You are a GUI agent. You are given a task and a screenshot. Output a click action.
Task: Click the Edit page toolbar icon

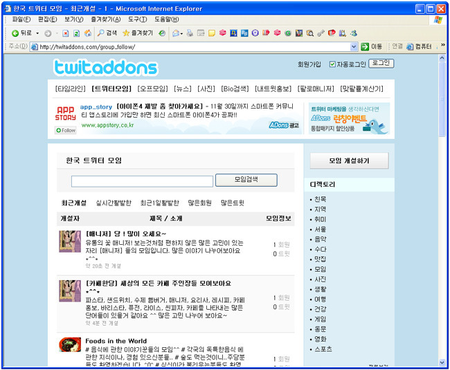point(201,33)
